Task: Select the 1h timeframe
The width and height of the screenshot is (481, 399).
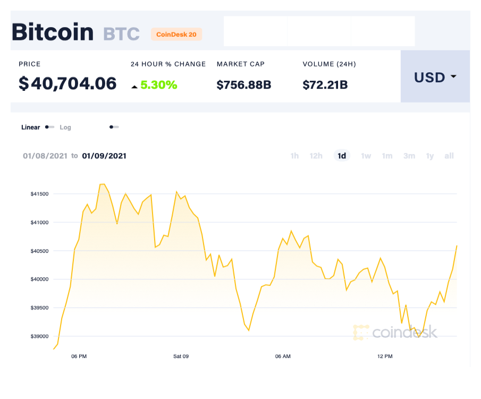Action: click(x=294, y=156)
